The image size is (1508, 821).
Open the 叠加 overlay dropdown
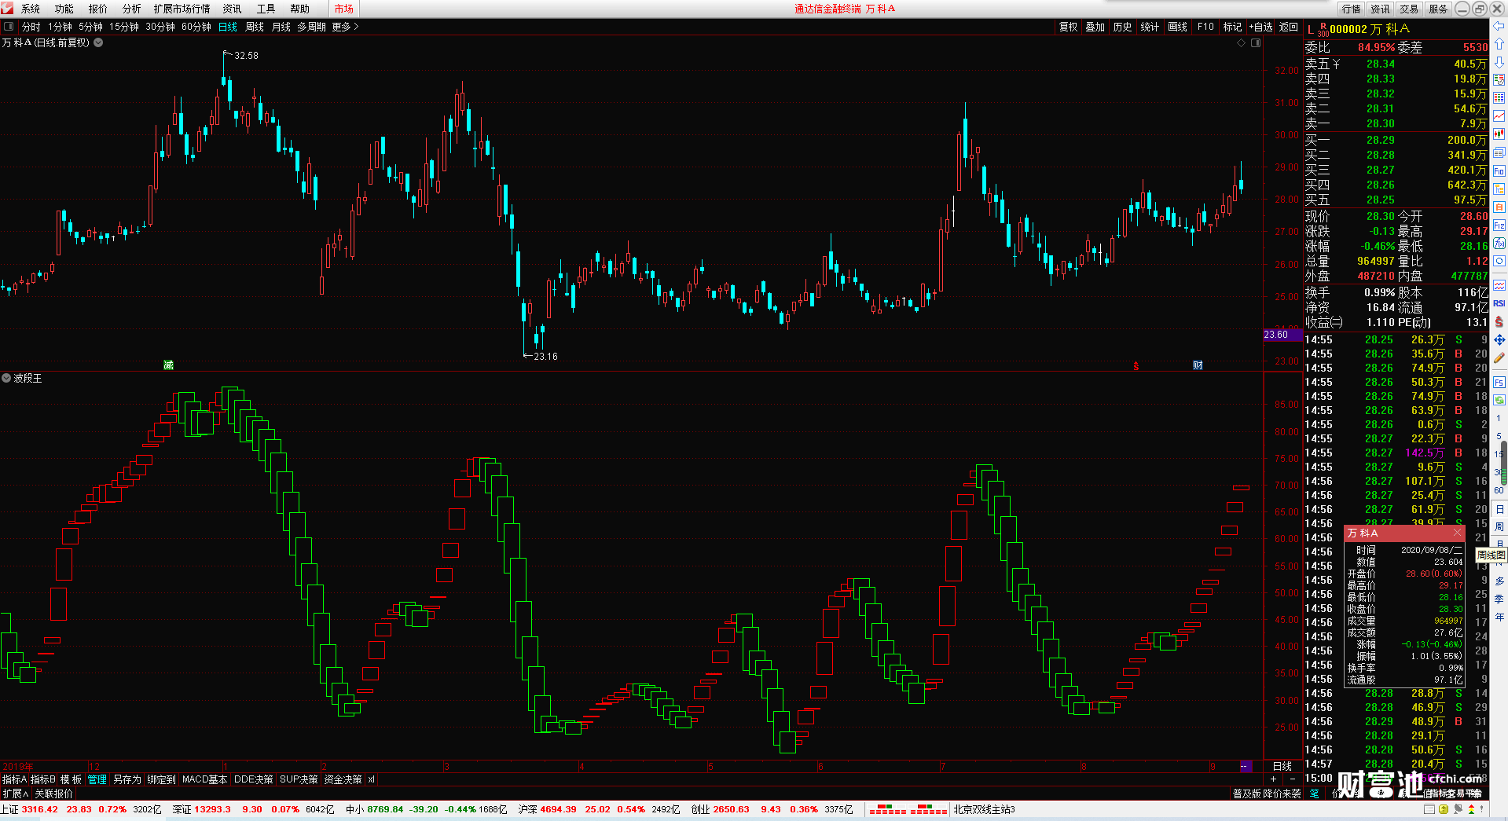click(1095, 27)
